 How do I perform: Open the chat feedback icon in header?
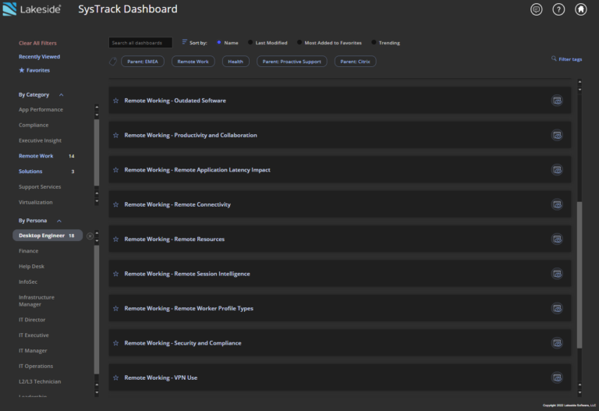click(537, 9)
